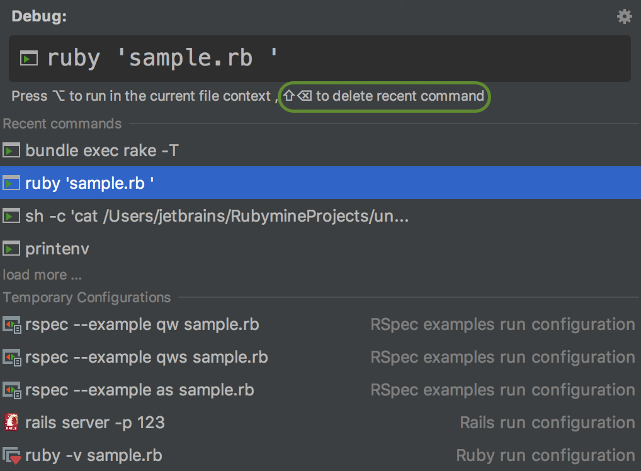Choose highlighted ruby 'sample.rb ' recent command
641x471 pixels.
(320, 183)
